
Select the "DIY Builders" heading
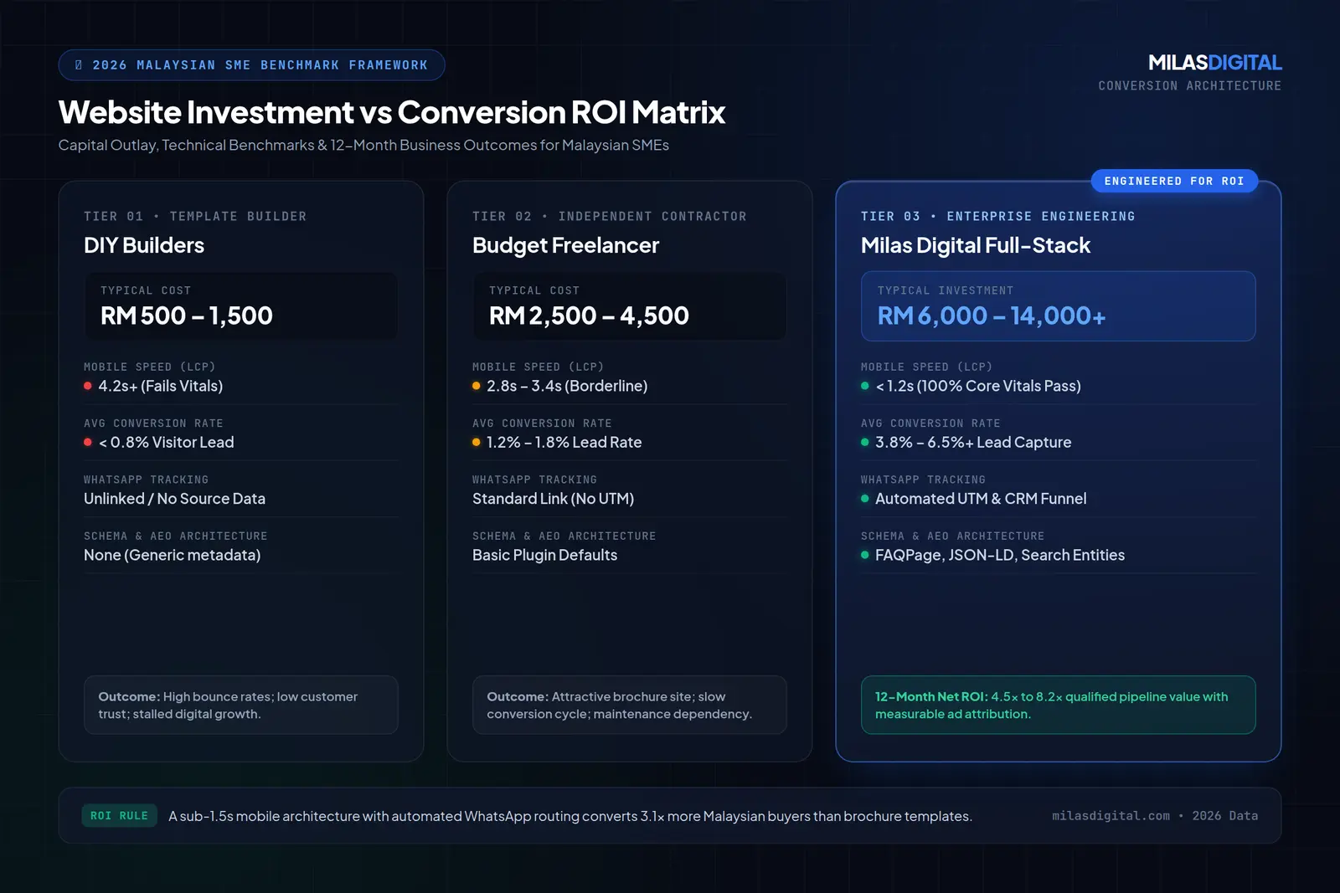click(x=144, y=245)
